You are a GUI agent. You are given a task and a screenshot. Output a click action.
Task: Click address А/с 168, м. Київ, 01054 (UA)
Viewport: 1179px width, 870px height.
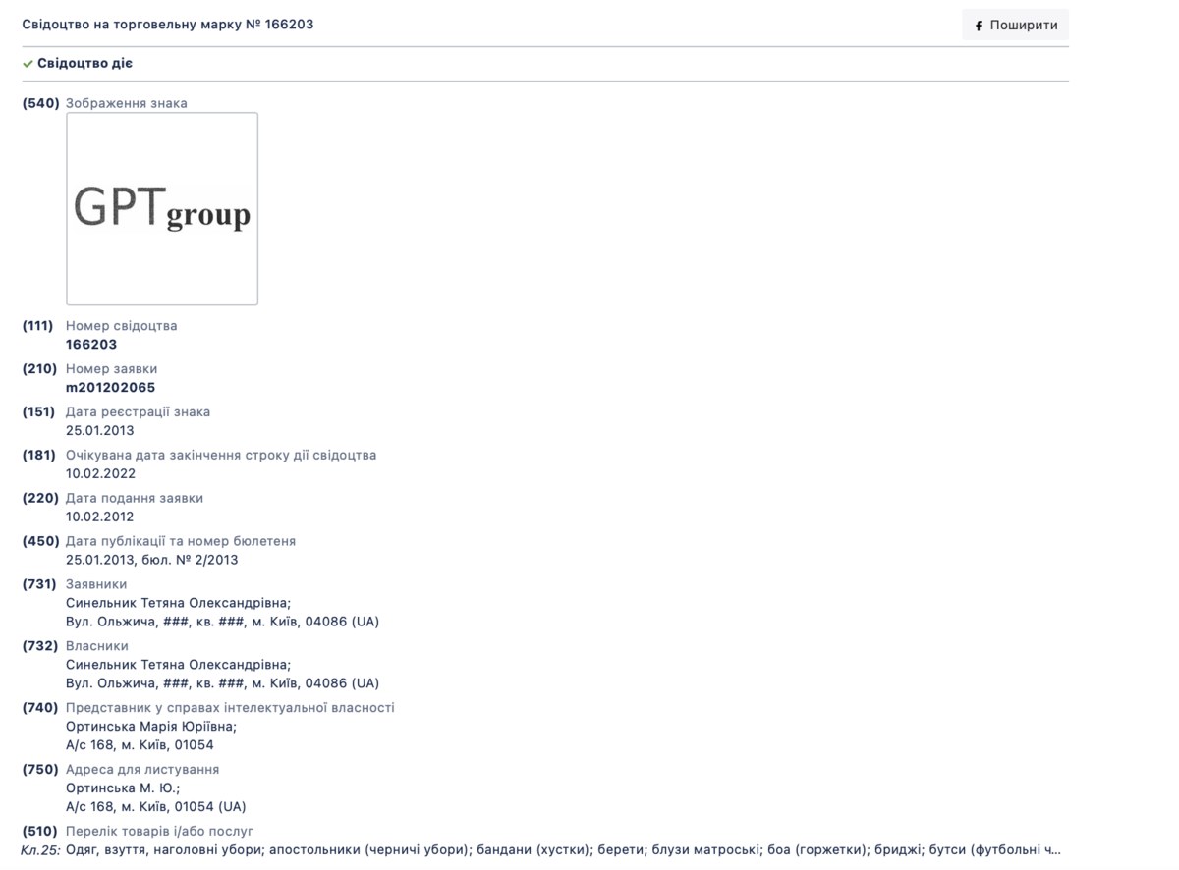click(156, 807)
